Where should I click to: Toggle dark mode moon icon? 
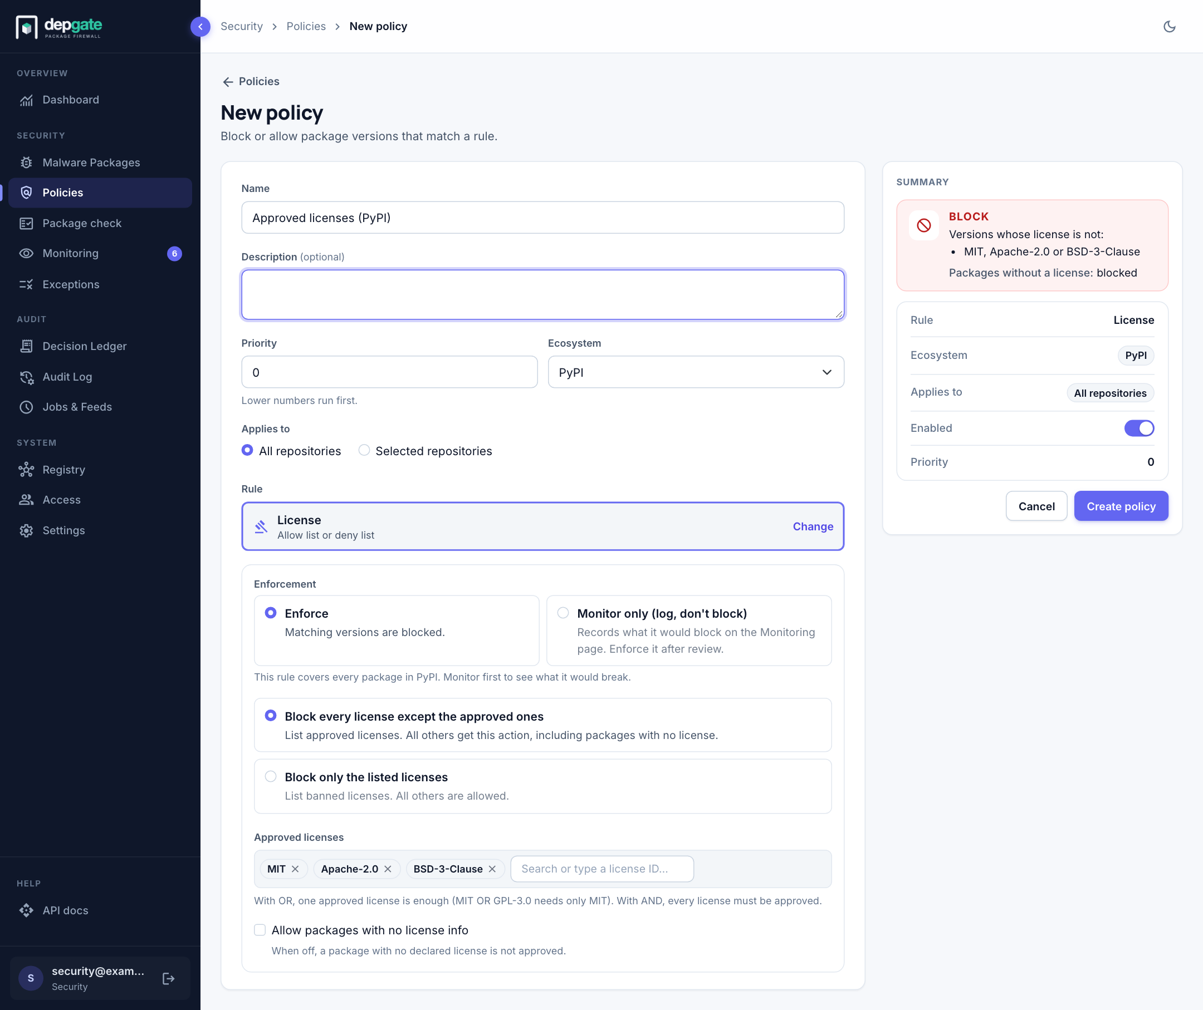(1169, 26)
